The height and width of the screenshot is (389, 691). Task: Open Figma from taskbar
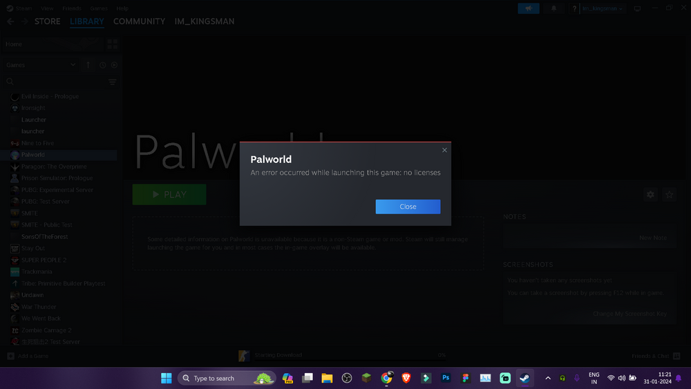[x=465, y=378]
